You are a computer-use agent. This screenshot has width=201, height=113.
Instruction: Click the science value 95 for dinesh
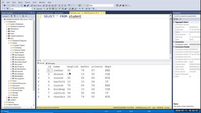pos(93,74)
